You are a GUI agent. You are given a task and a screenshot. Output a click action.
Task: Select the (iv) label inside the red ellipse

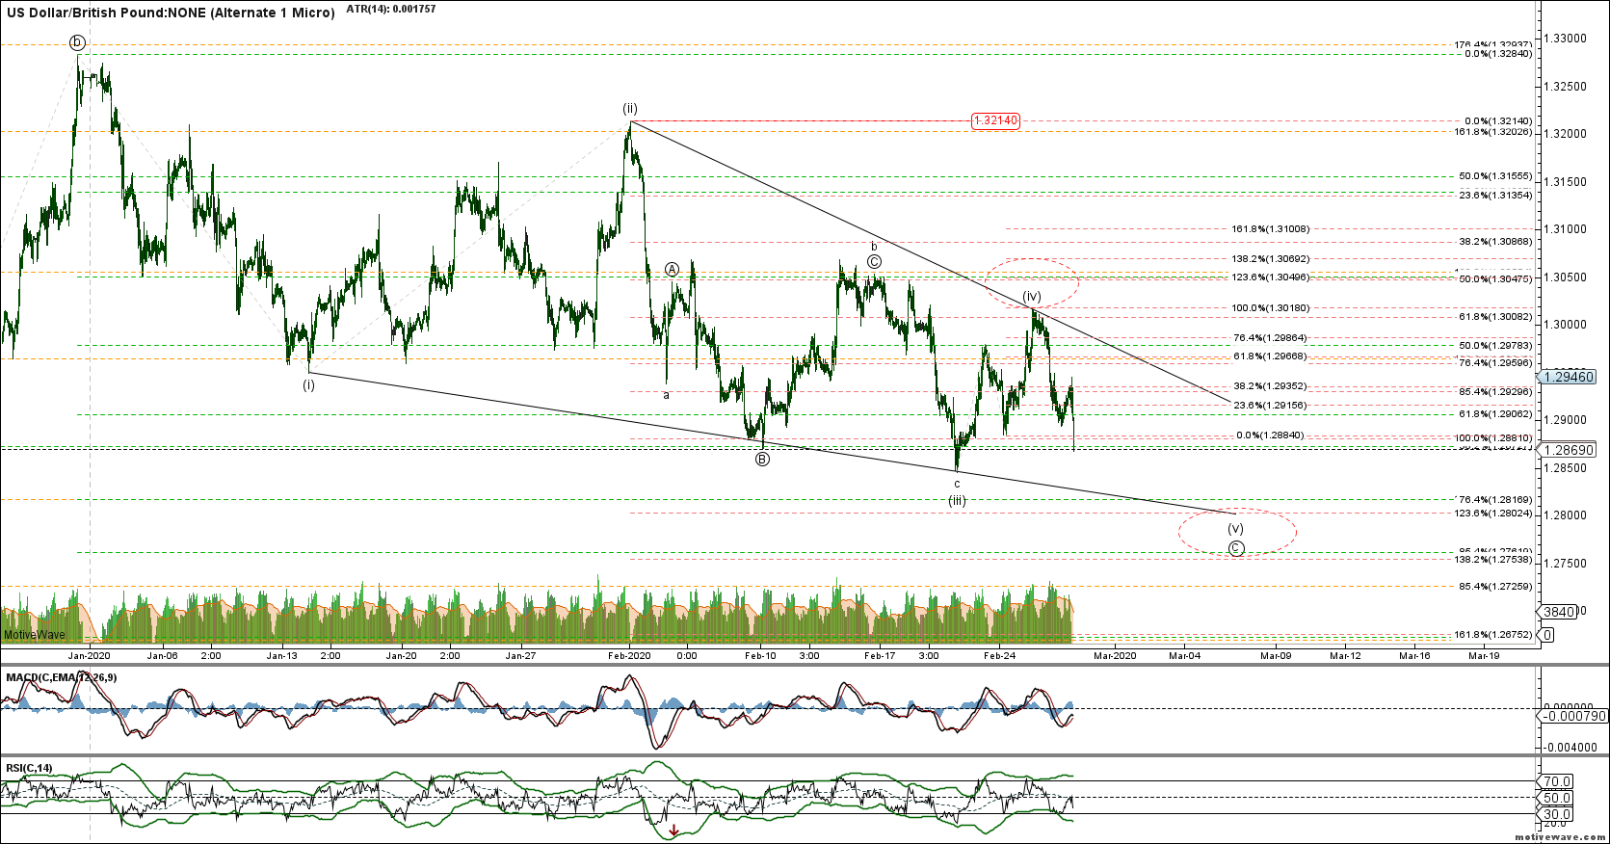pos(1032,297)
